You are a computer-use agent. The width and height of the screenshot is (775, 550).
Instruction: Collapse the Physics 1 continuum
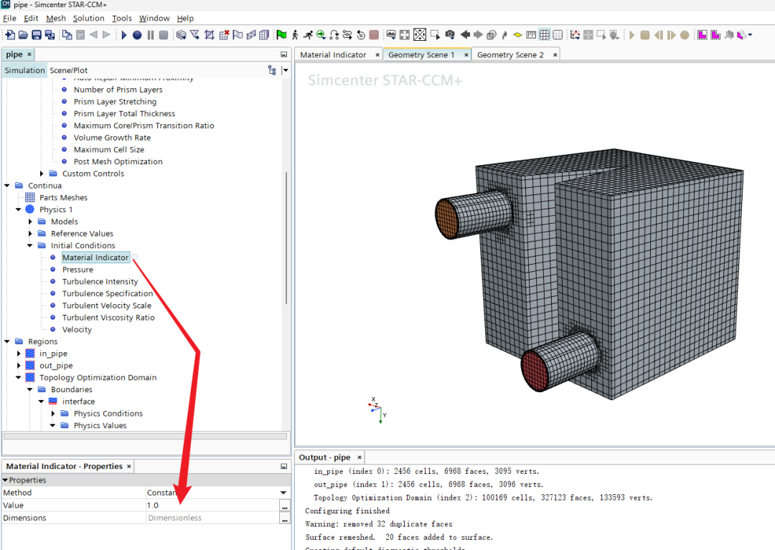click(x=18, y=209)
